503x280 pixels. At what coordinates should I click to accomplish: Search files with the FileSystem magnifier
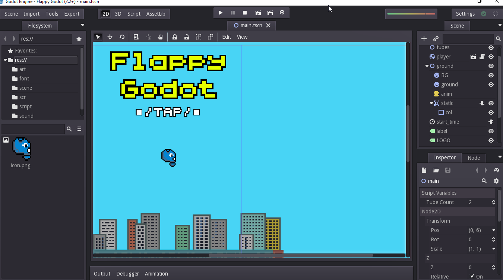point(69,129)
